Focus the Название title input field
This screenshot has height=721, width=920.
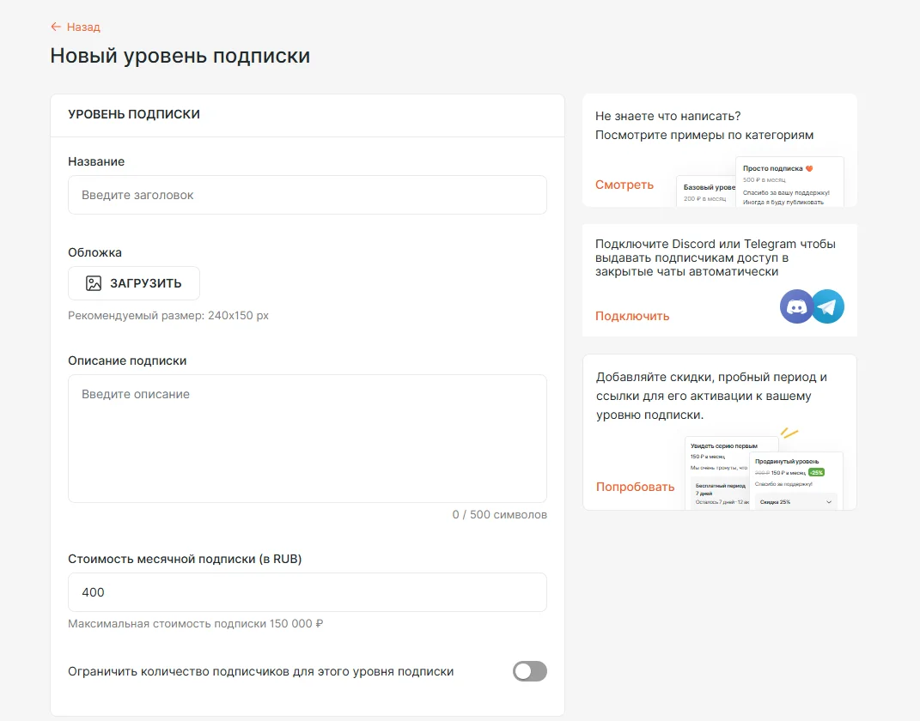[307, 195]
